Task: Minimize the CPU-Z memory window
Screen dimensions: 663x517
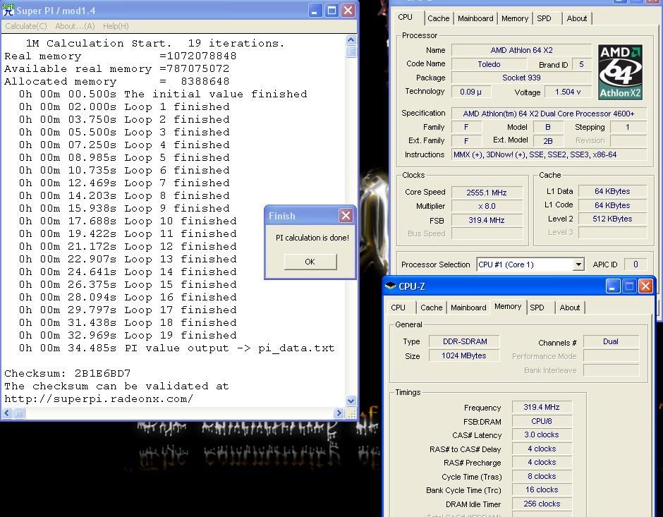Action: point(612,286)
